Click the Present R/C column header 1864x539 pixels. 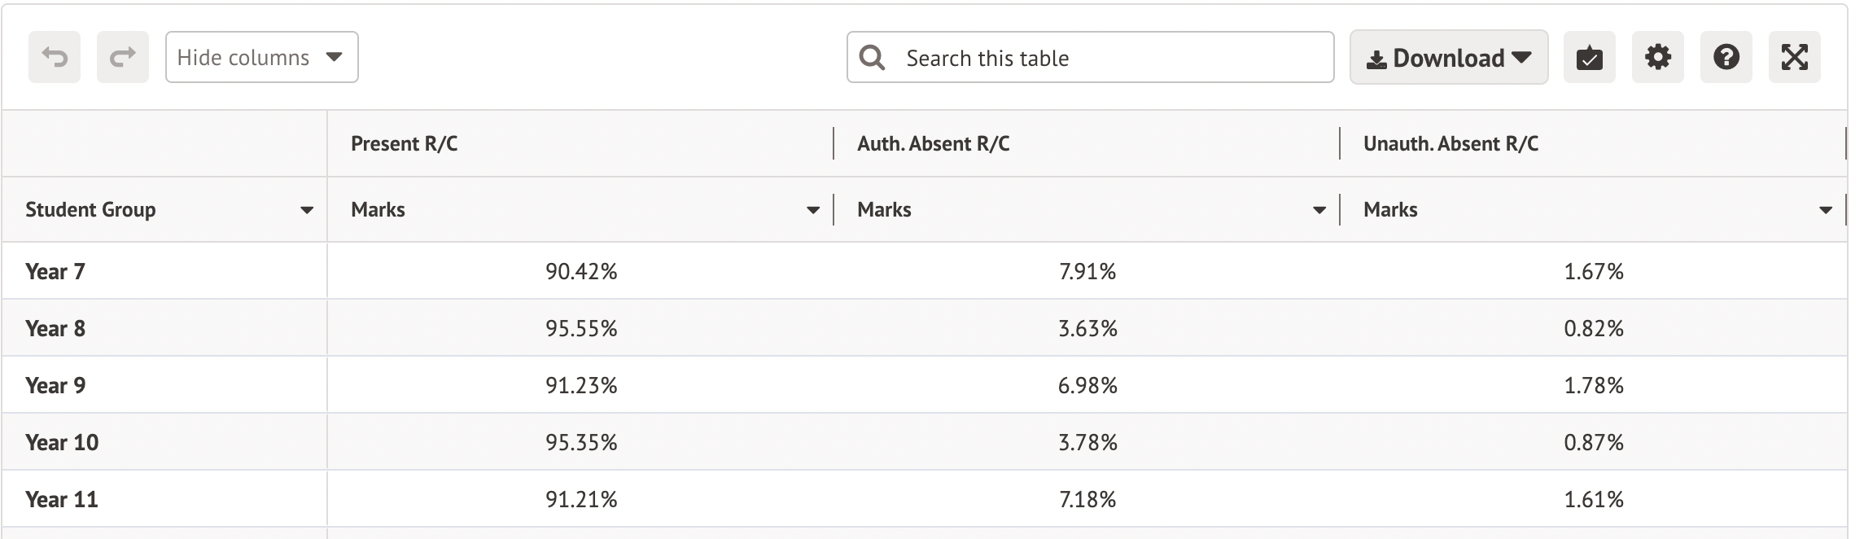click(404, 144)
